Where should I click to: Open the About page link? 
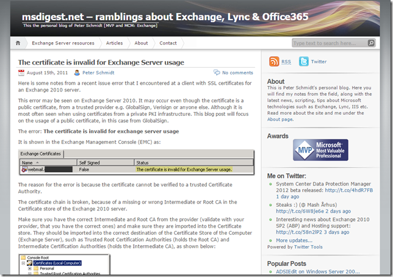(279, 120)
